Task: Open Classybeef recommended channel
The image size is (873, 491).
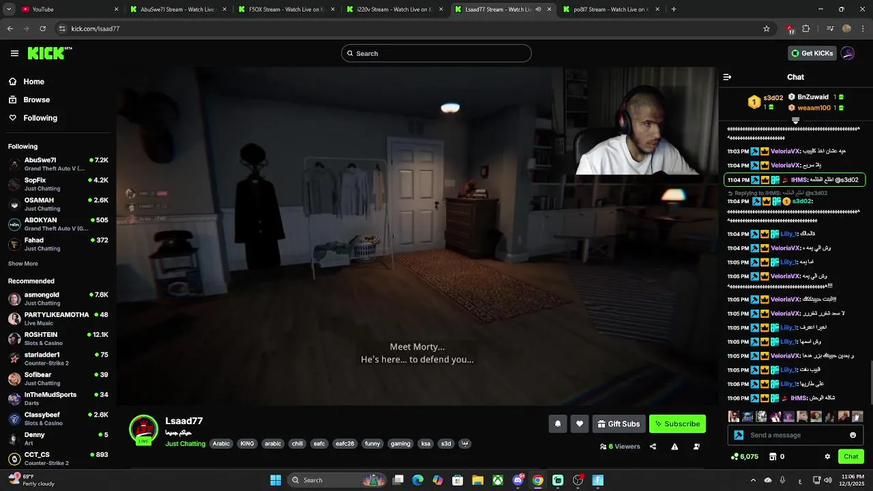Action: (58, 419)
